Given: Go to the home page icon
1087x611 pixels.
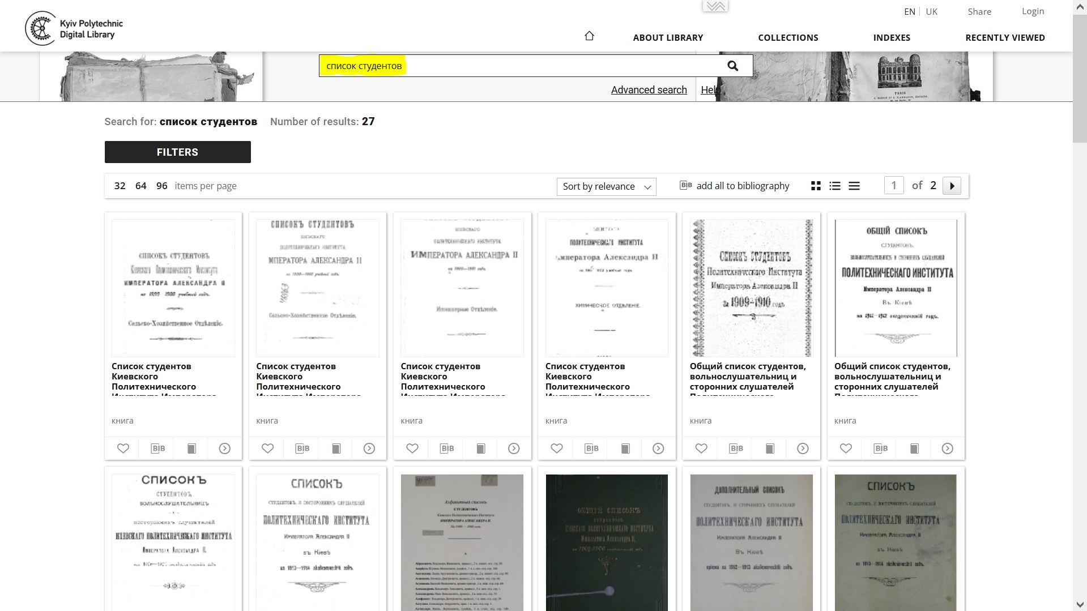Looking at the screenshot, I should click(589, 36).
